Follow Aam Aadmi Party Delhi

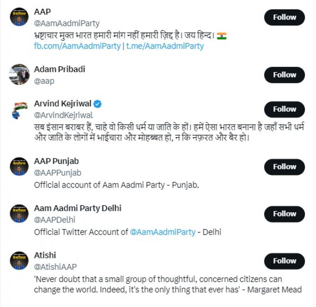pos(284,214)
